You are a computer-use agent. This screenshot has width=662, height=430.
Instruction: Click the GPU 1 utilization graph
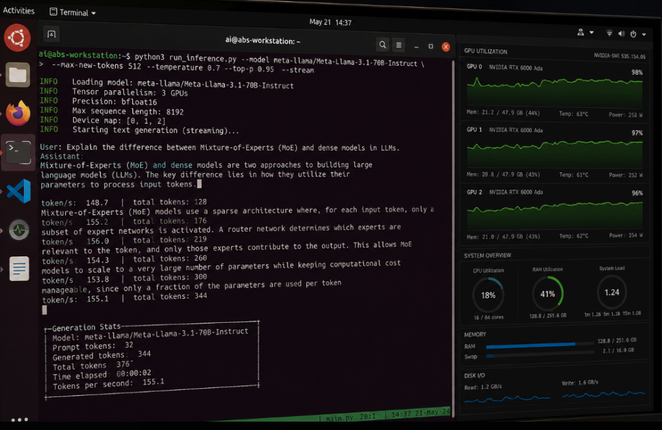pyautogui.click(x=555, y=154)
